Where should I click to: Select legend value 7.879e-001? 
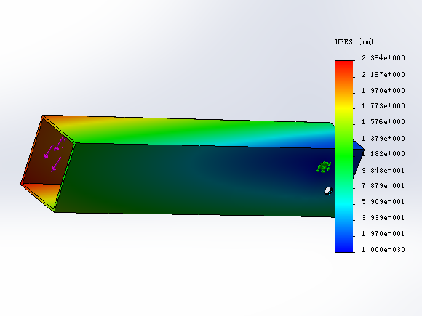383,186
